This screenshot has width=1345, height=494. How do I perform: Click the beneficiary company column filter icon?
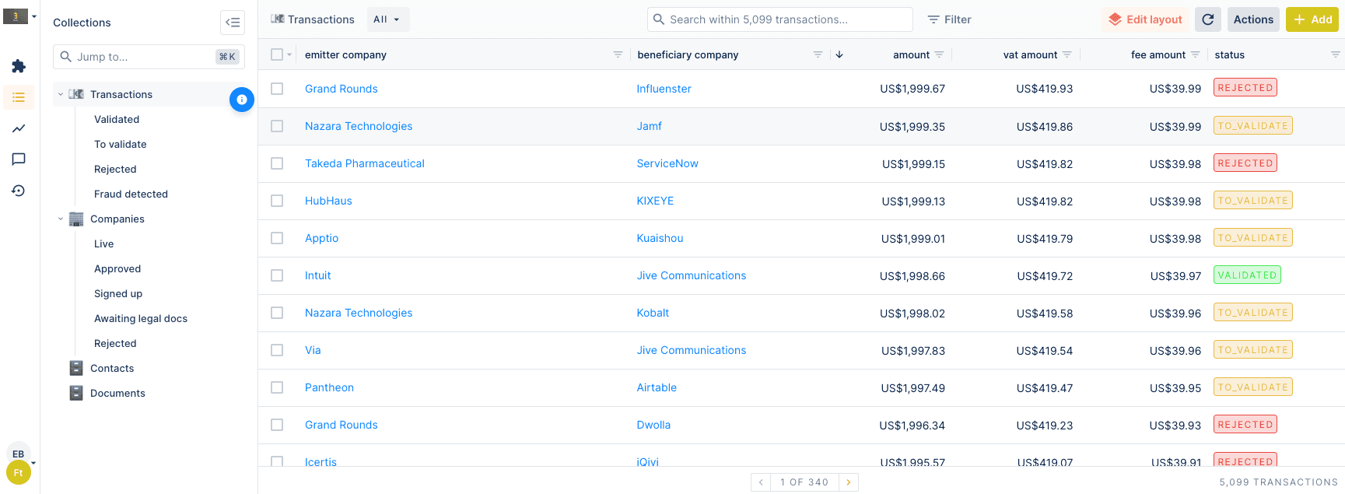tap(818, 54)
